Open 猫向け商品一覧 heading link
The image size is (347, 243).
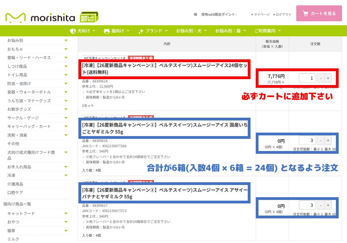(17, 204)
